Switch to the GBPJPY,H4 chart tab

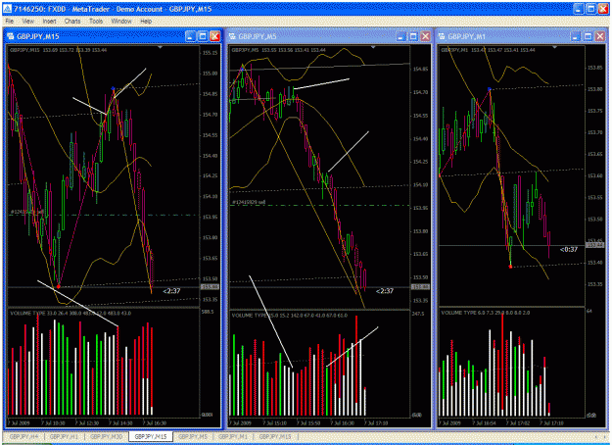(x=24, y=436)
